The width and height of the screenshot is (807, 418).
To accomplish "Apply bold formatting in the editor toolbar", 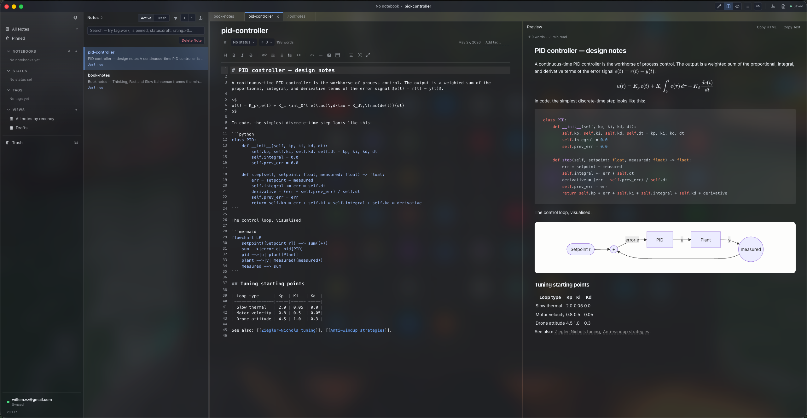I will click(x=234, y=55).
